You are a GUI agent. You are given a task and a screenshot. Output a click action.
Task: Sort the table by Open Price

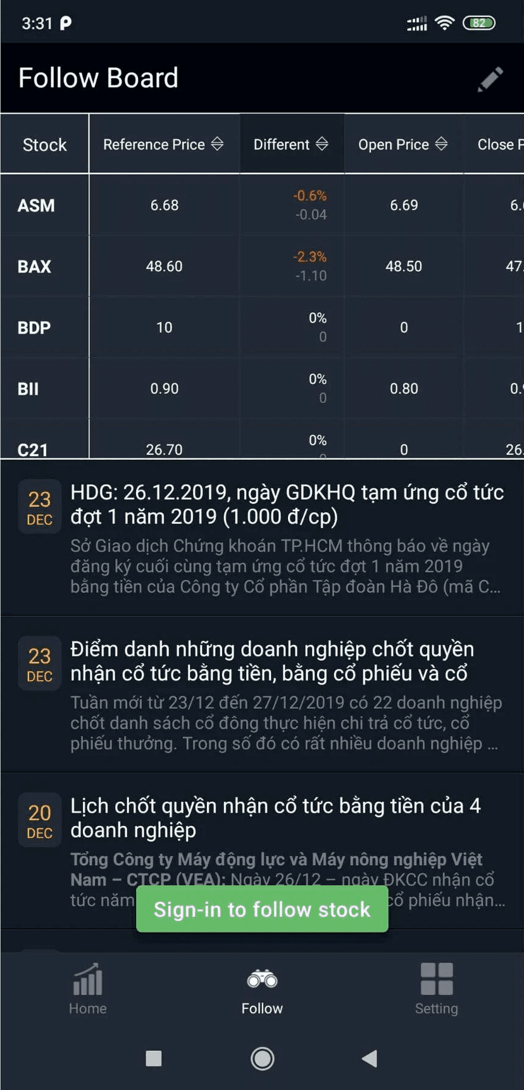pos(402,144)
